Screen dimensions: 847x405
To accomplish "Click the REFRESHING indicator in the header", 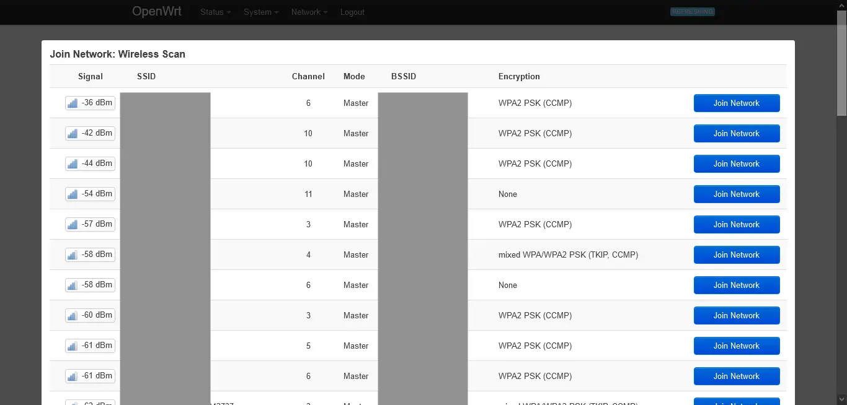I will pyautogui.click(x=692, y=11).
